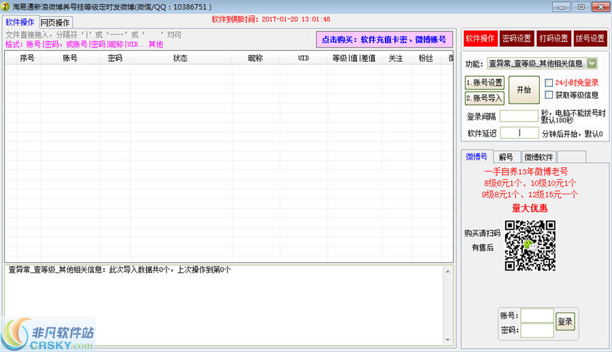Enable the 24小时免登录 checkbox

tap(549, 83)
